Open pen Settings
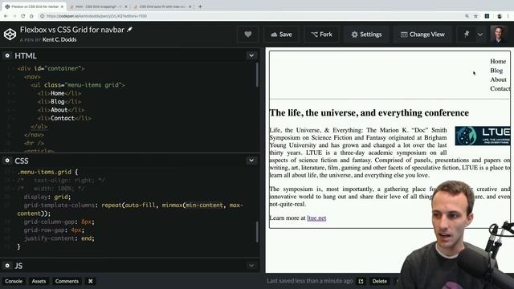 click(x=366, y=34)
